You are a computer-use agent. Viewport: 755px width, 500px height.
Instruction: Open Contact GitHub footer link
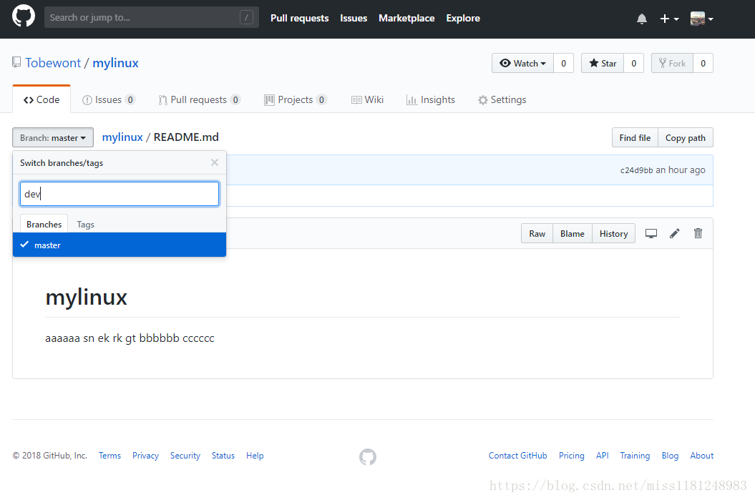pyautogui.click(x=517, y=455)
